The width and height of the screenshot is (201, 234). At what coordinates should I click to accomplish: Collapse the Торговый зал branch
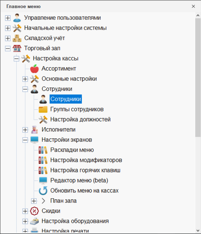(8, 48)
